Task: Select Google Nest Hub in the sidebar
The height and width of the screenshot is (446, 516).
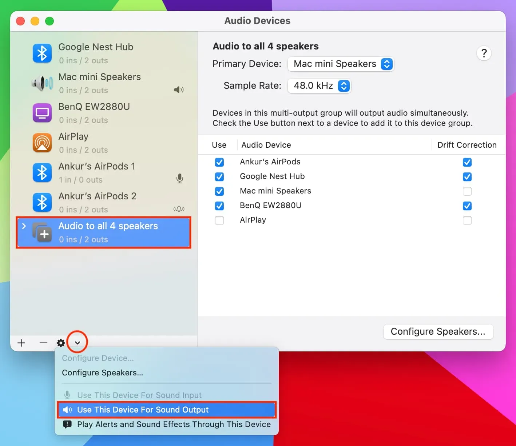Action: [104, 53]
